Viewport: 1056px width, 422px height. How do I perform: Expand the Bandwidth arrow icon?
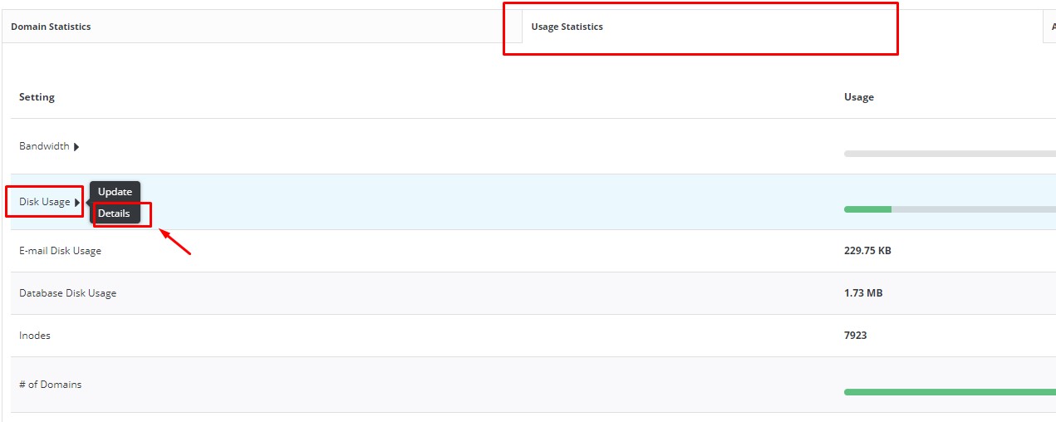pyautogui.click(x=76, y=147)
